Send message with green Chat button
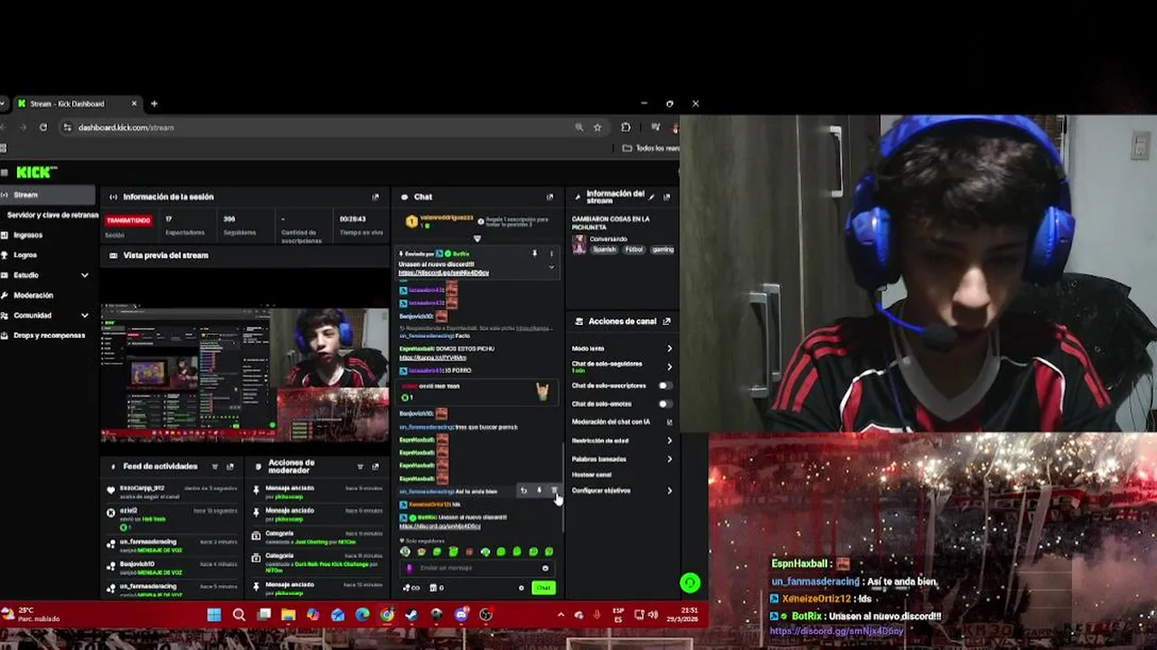The height and width of the screenshot is (650, 1157). 543,588
